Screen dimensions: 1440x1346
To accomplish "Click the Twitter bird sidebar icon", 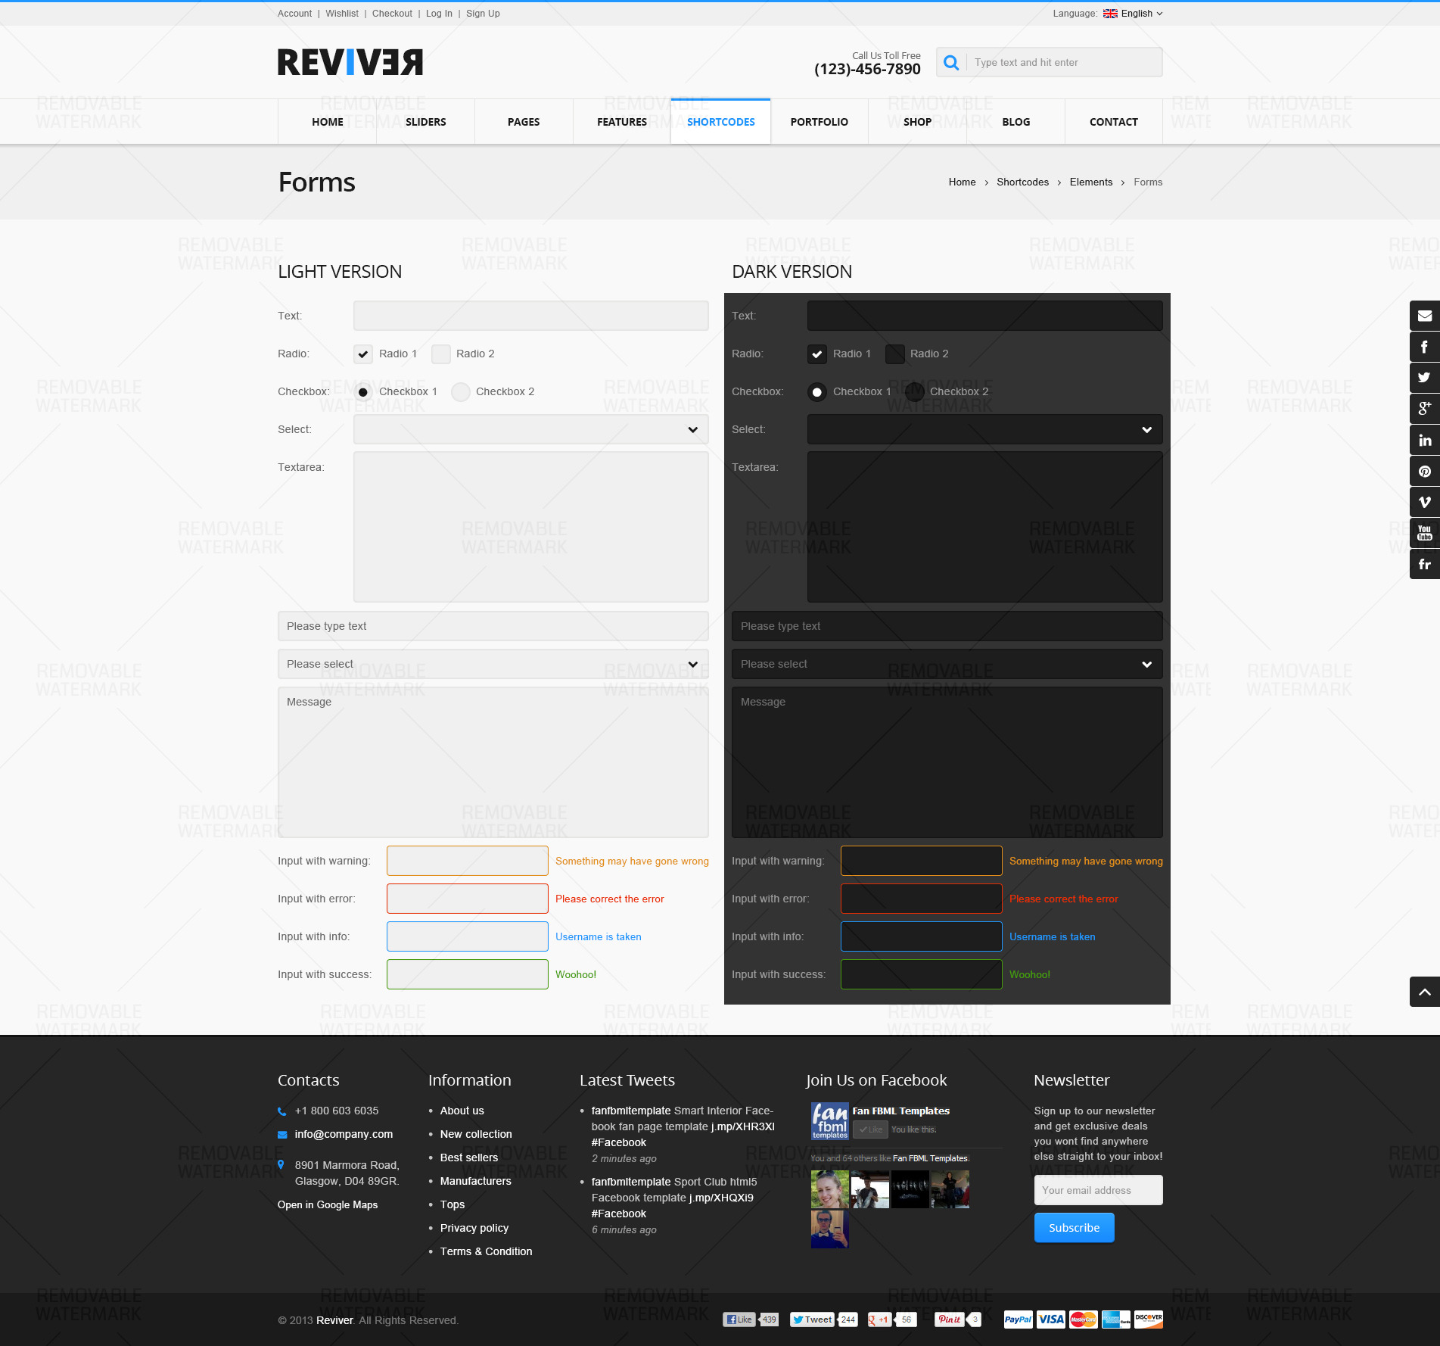I will (x=1425, y=378).
